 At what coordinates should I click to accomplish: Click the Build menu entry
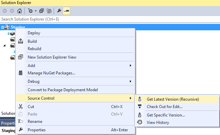pos(32,41)
